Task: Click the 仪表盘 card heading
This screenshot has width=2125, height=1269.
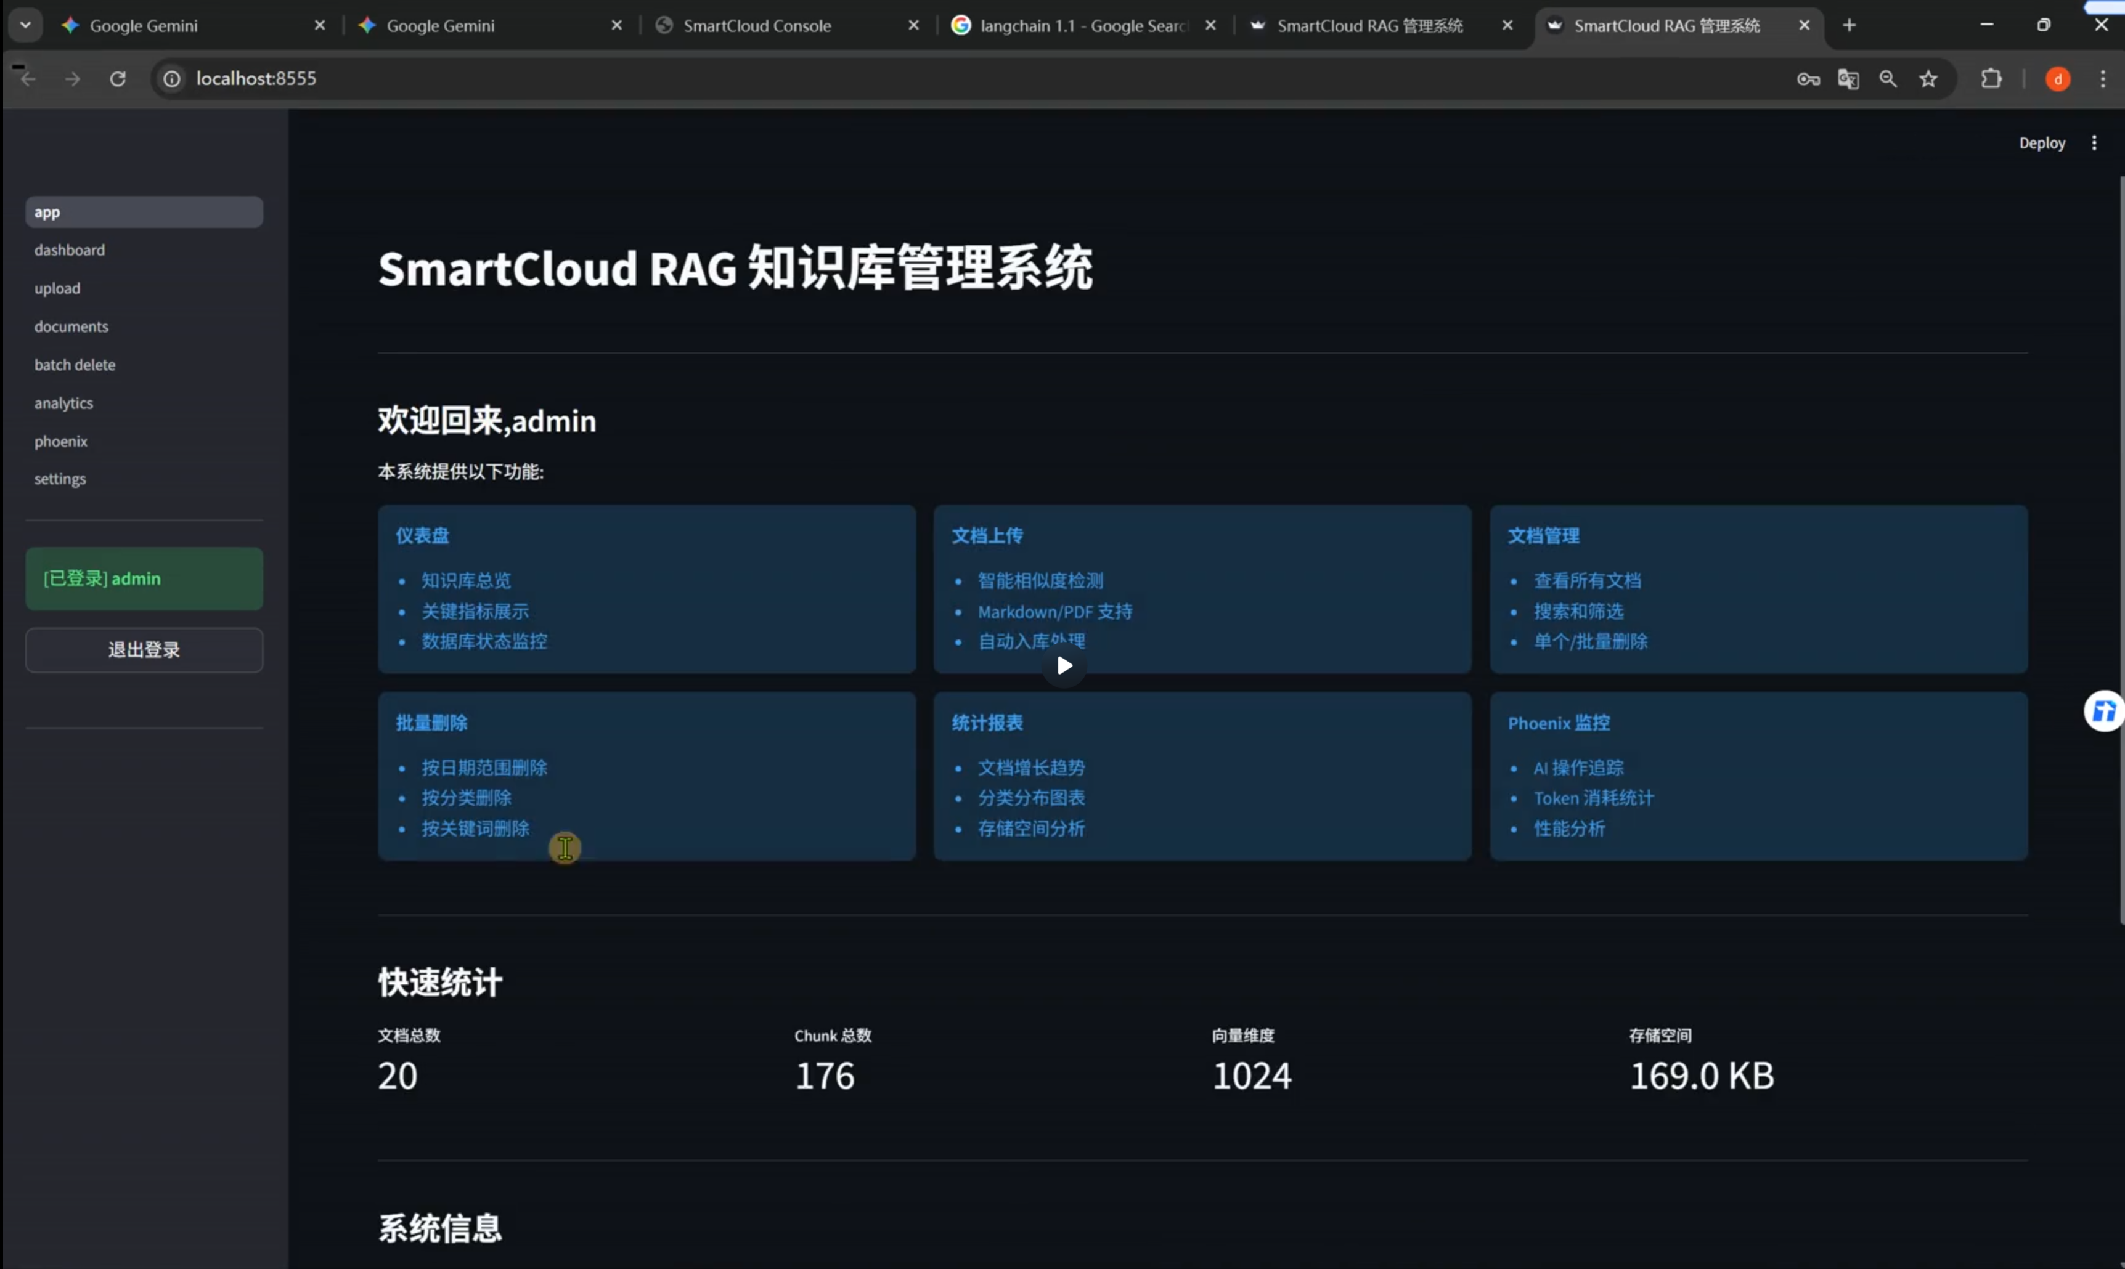Action: [x=422, y=535]
